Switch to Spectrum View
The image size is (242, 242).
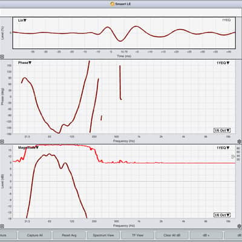[x=103, y=235]
